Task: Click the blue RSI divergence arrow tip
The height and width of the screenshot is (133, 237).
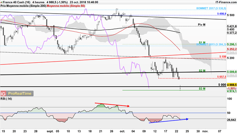Action: pos(188,119)
